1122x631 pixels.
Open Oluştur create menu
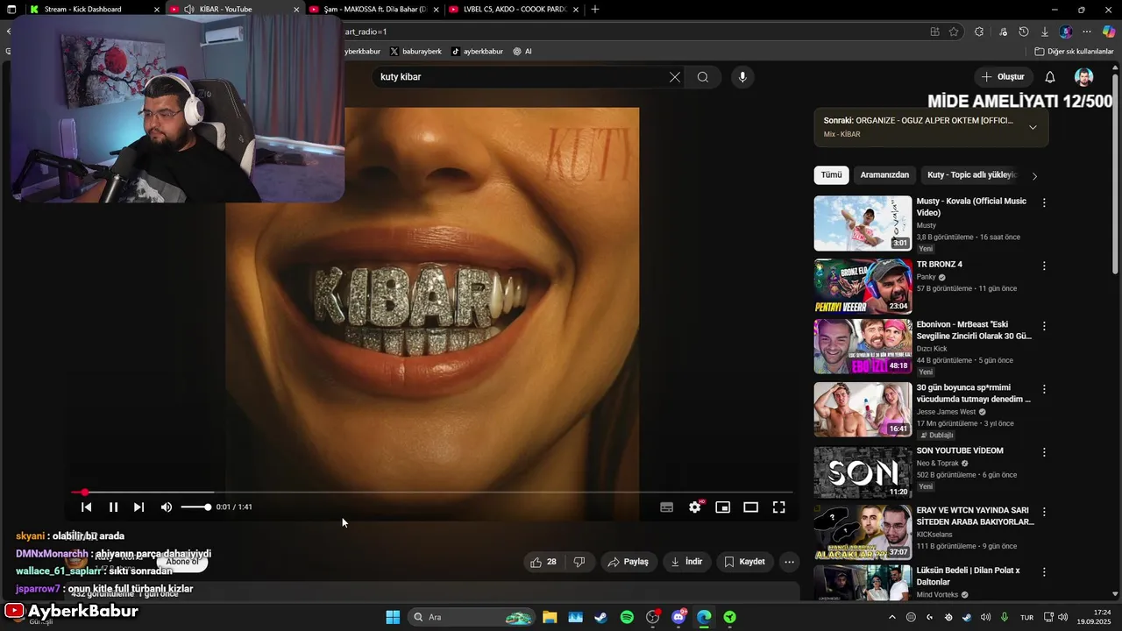(x=1003, y=77)
